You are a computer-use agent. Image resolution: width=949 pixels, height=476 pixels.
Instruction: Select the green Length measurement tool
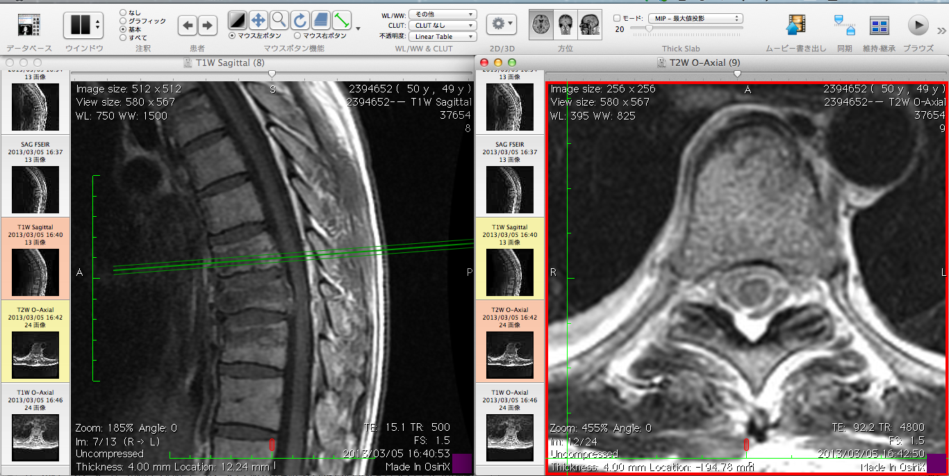[x=340, y=19]
